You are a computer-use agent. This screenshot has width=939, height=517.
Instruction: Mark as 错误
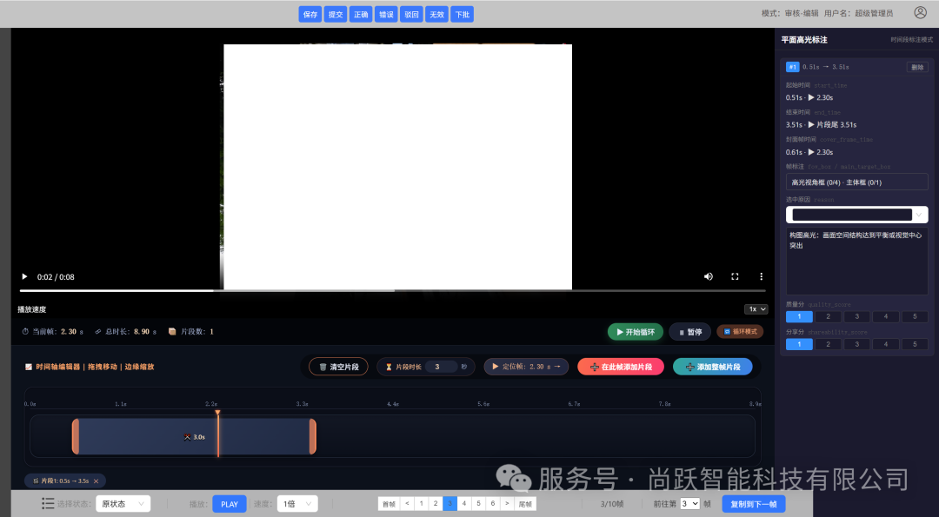click(x=386, y=15)
